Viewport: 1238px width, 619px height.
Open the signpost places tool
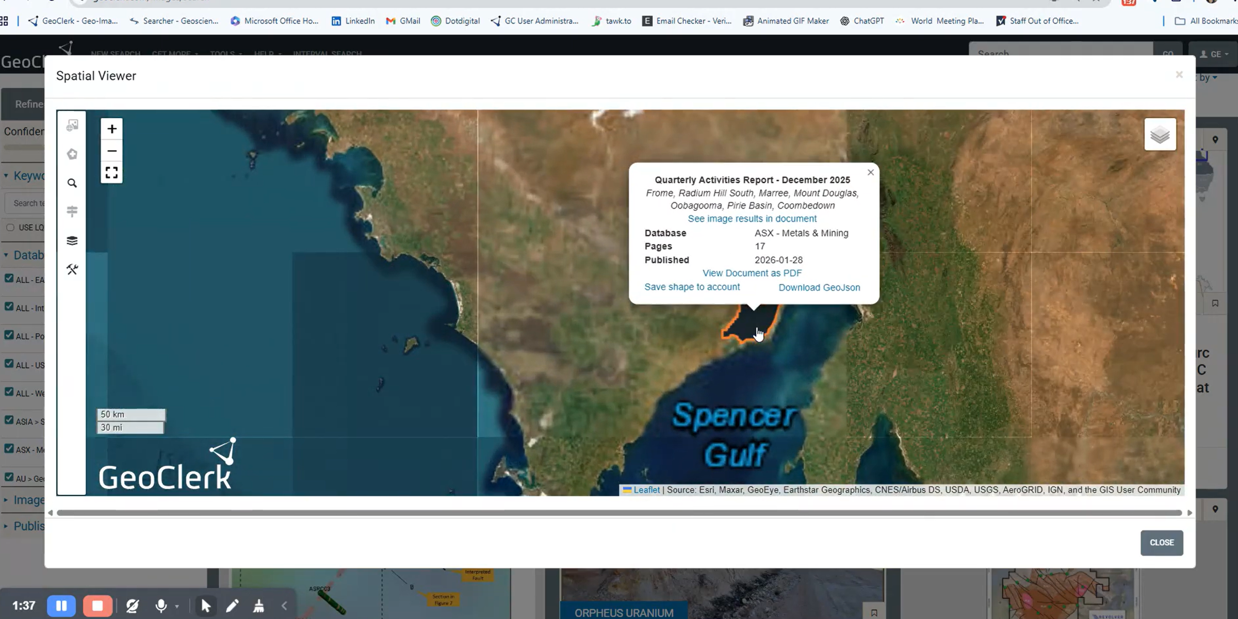72,211
